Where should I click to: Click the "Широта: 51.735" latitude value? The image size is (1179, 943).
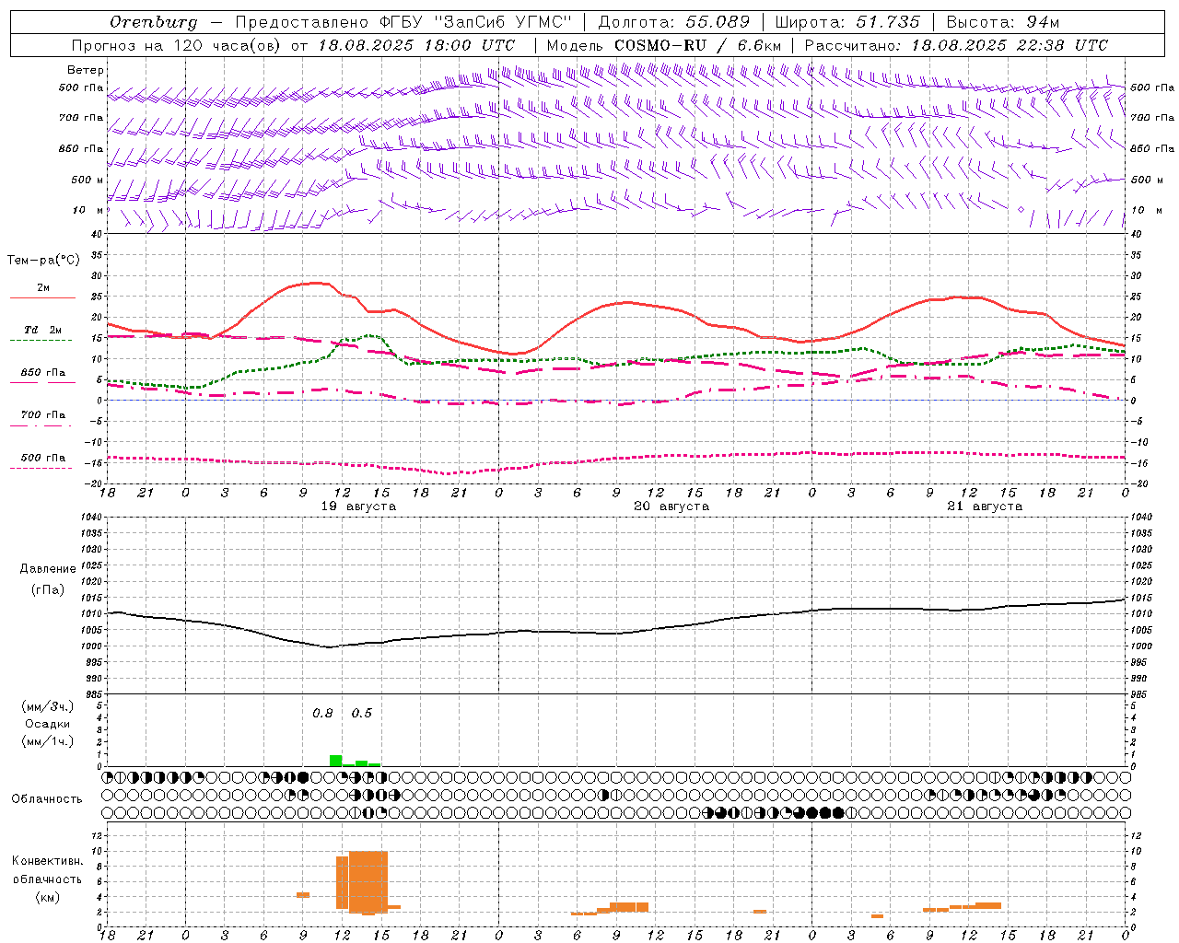tap(847, 22)
